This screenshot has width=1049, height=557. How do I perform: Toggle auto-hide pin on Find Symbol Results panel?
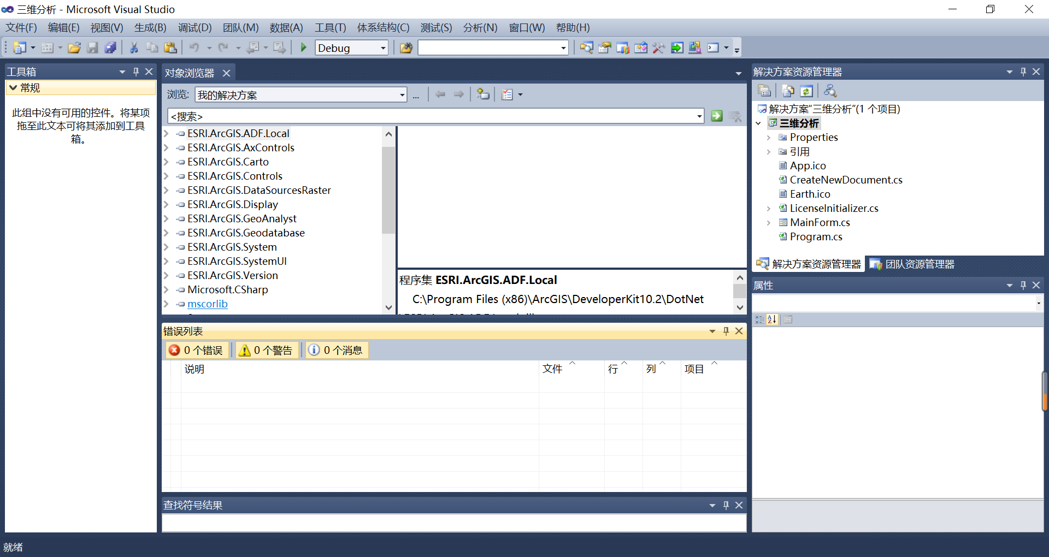(726, 505)
